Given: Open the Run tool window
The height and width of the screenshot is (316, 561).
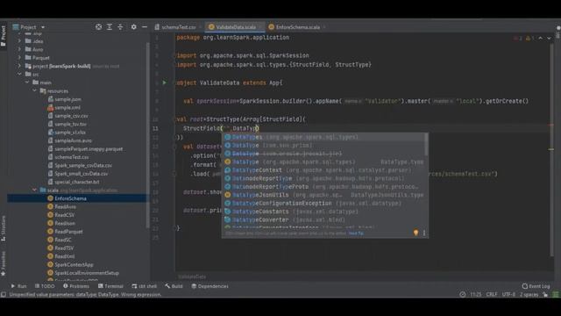Looking at the screenshot, I should coord(18,286).
